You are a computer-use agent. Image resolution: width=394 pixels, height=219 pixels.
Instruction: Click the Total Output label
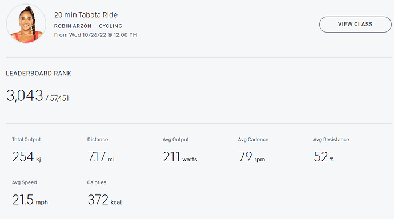(26, 140)
